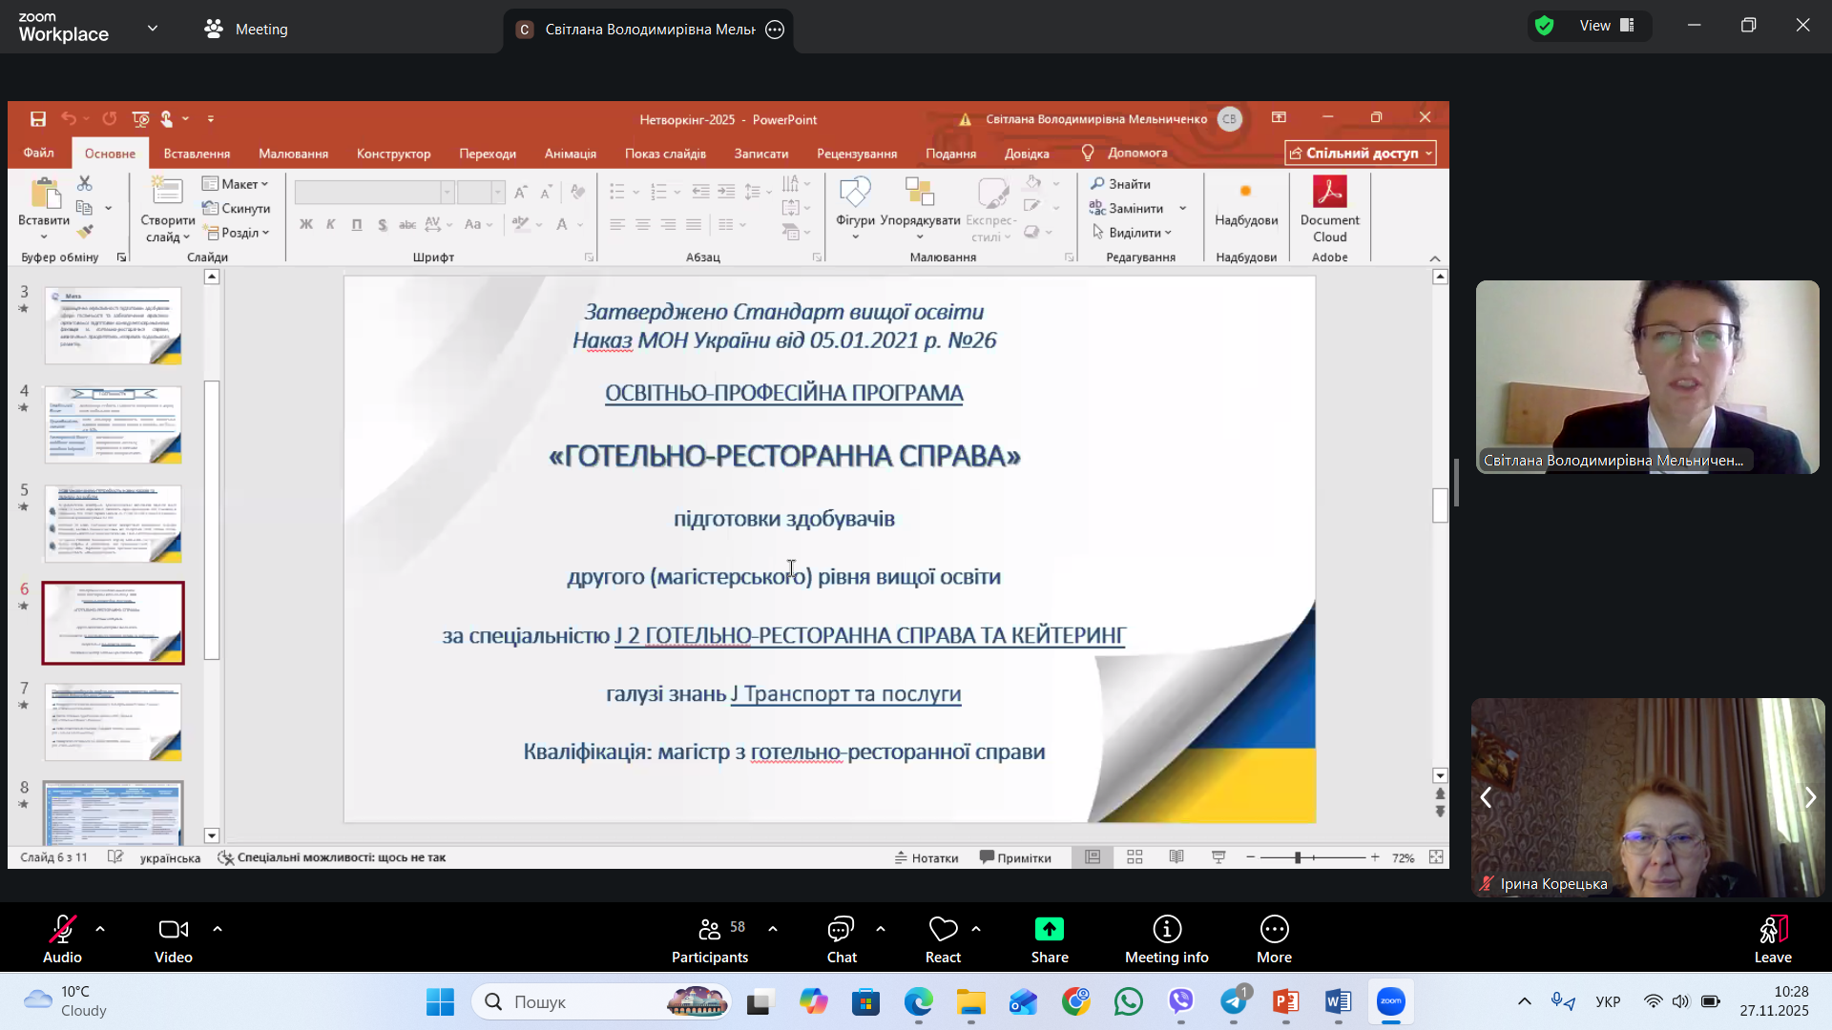Select slide 7 thumbnail

tap(113, 722)
